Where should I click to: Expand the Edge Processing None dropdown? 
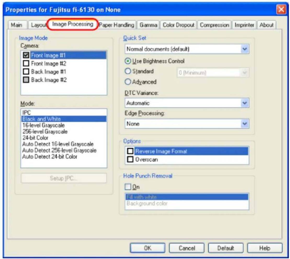click(x=187, y=124)
